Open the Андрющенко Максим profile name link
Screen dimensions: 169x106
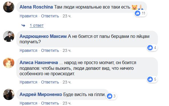click(x=43, y=36)
